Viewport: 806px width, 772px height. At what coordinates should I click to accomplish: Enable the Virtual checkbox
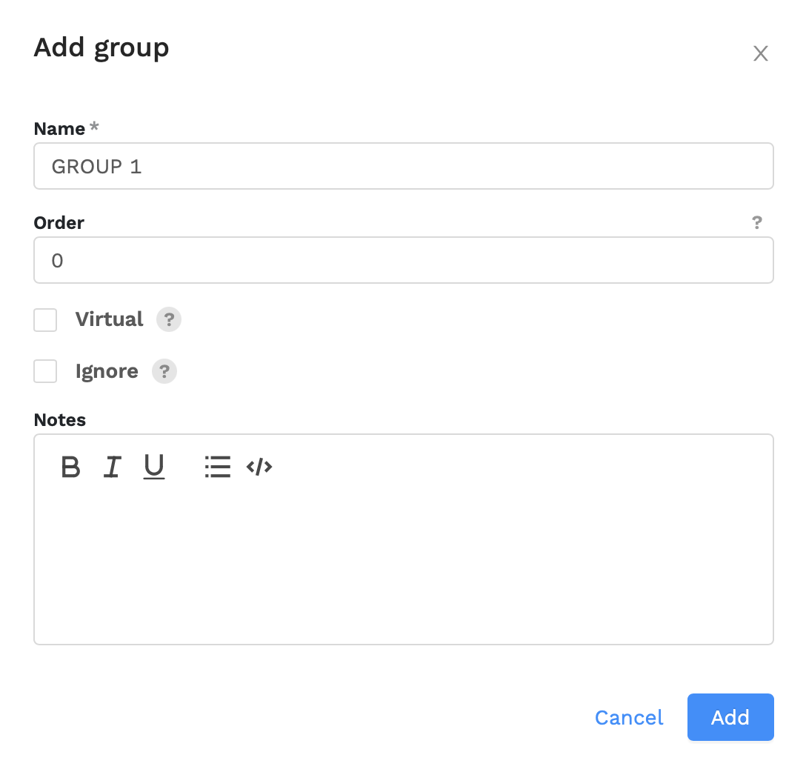[45, 320]
